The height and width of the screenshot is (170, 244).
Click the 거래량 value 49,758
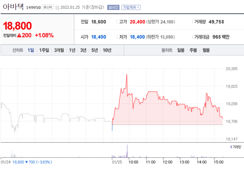(216, 22)
